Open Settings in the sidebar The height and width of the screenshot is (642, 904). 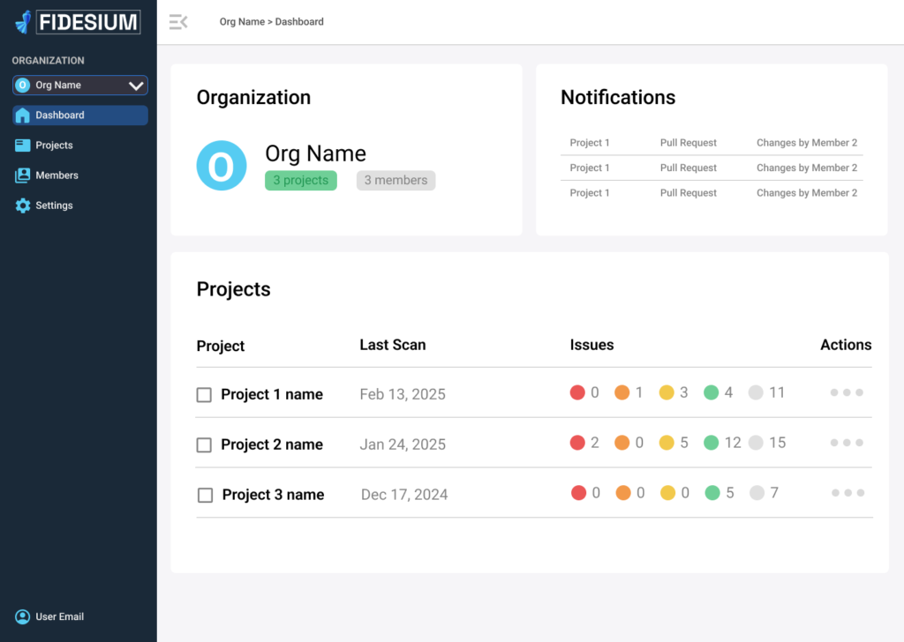(80, 205)
